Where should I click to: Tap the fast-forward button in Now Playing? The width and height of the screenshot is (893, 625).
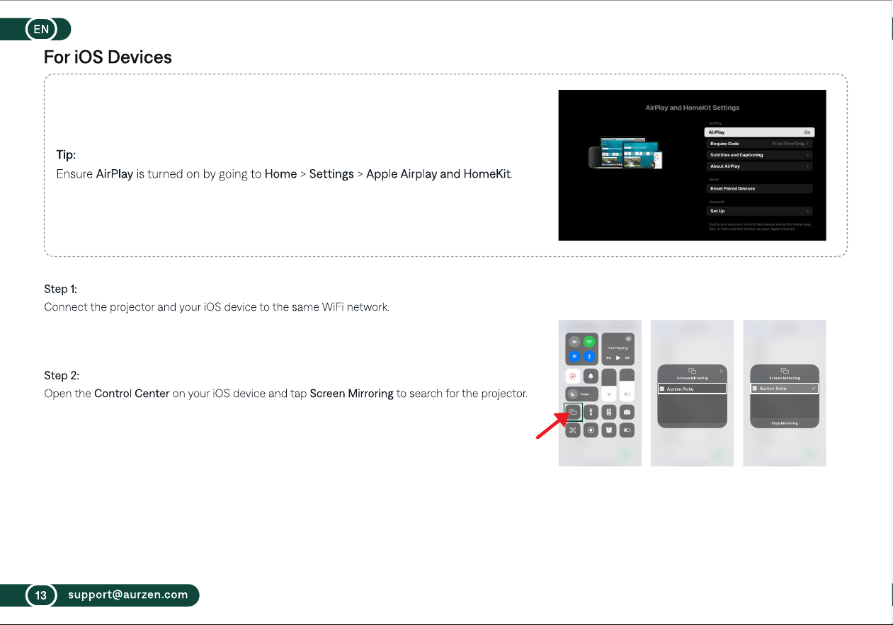627,358
